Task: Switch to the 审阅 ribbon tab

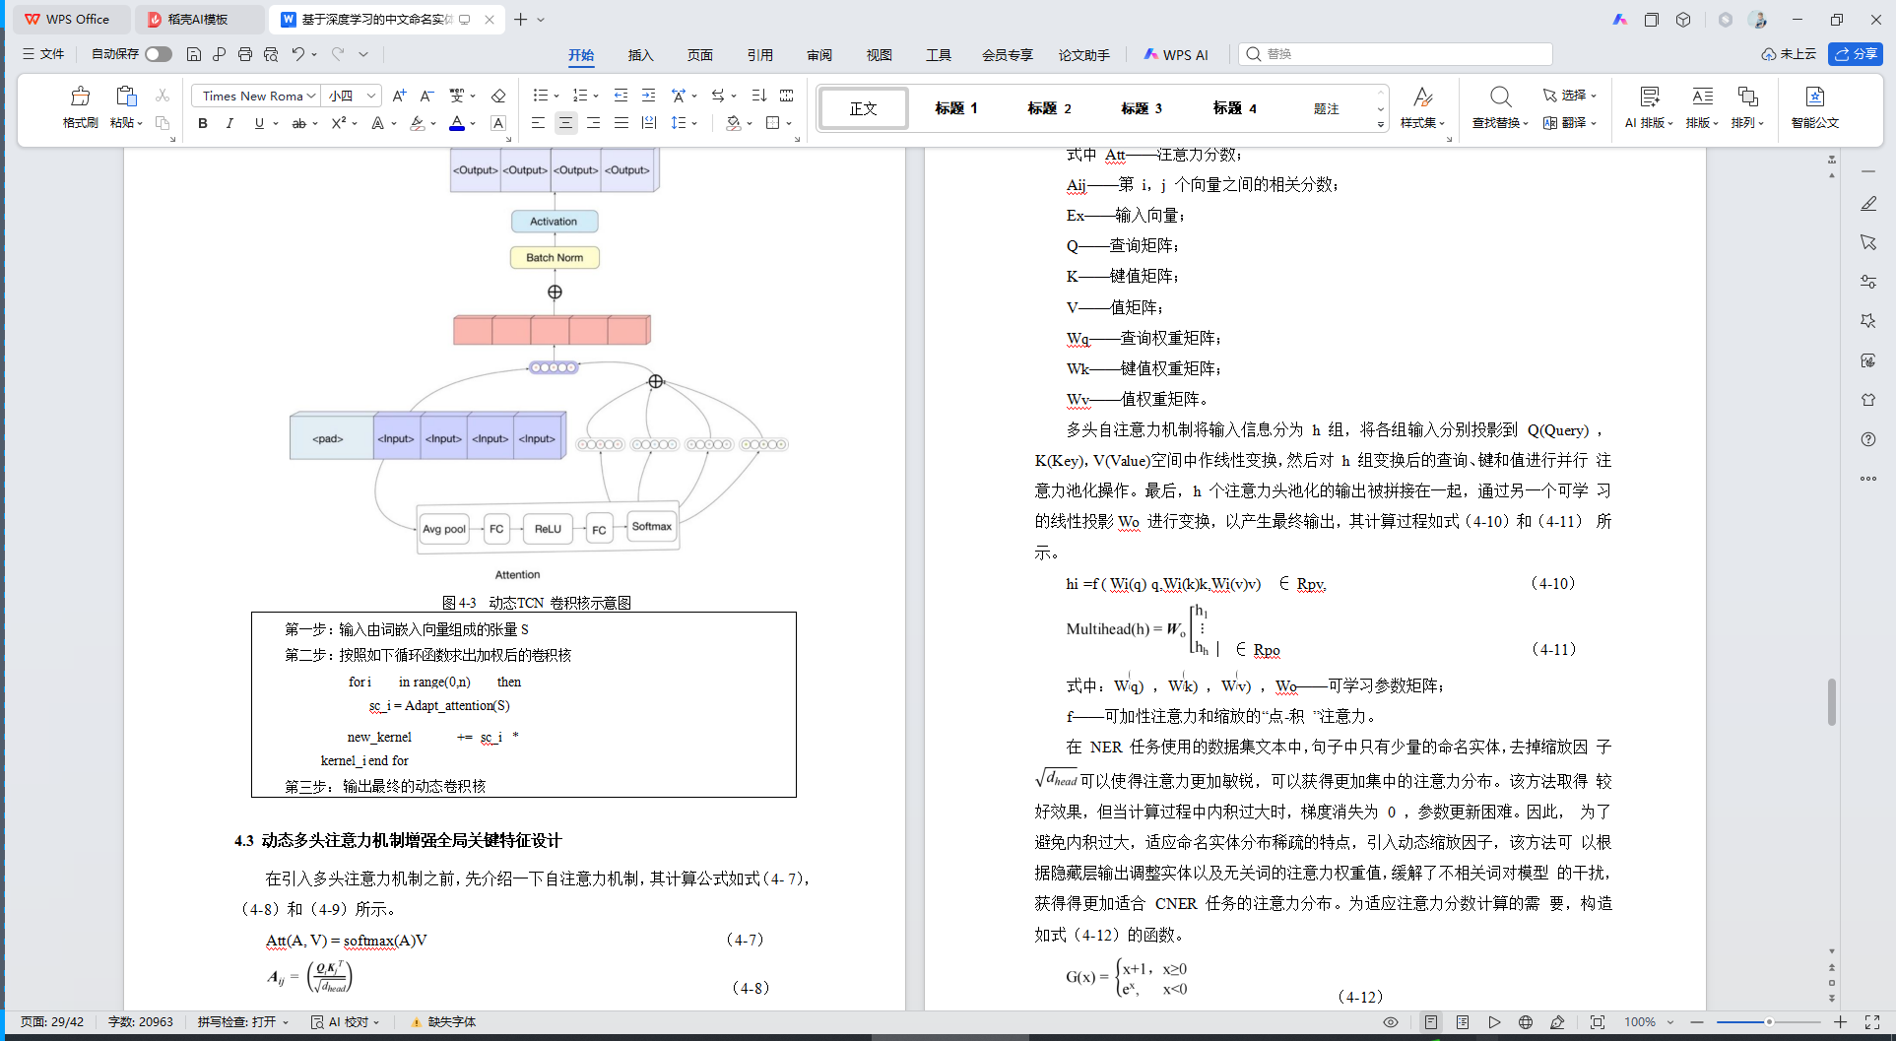Action: click(819, 55)
